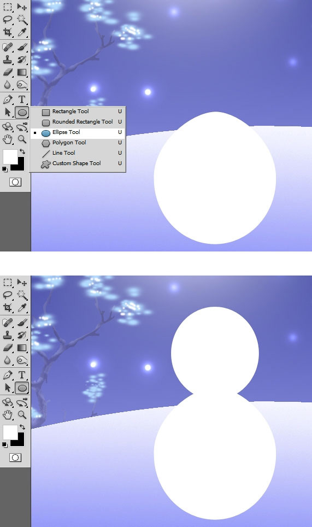Select Rectangular Marquee tool in upper toolbar
312x527 pixels.
click(x=8, y=7)
